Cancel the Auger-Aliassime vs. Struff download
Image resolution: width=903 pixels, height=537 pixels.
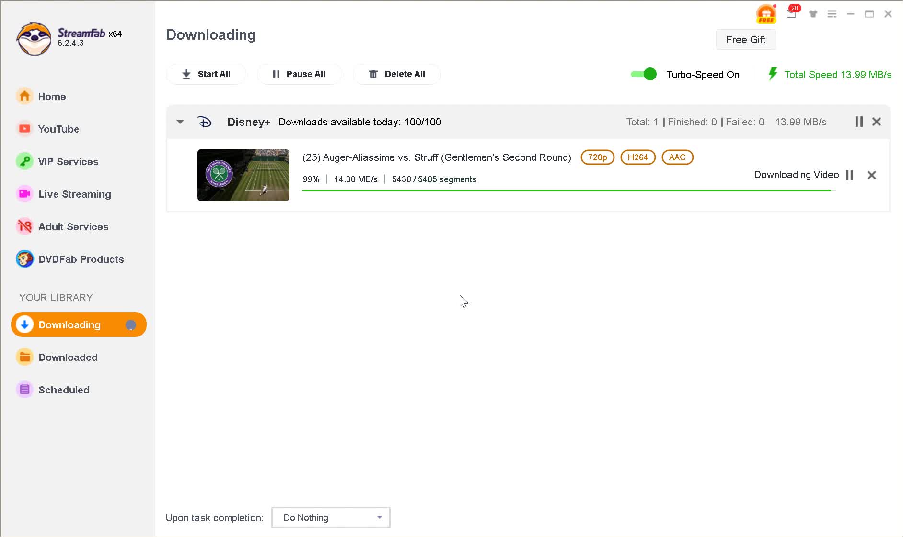point(872,175)
